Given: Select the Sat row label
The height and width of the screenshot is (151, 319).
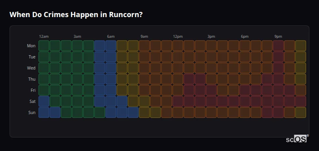Looking at the screenshot, I should (x=33, y=101).
